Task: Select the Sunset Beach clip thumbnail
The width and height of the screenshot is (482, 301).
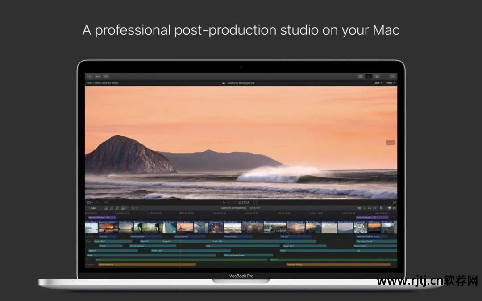Action: (185, 227)
